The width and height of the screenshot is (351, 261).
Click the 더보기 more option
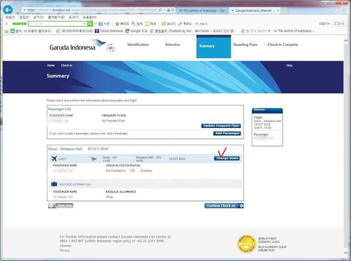(324, 24)
